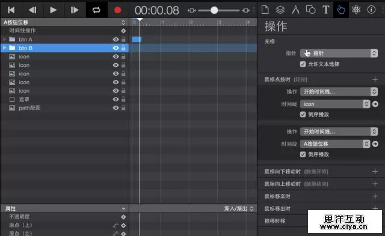Toggle 倒序播放 under the icon timeline action
385x236 pixels.
[x=303, y=114]
